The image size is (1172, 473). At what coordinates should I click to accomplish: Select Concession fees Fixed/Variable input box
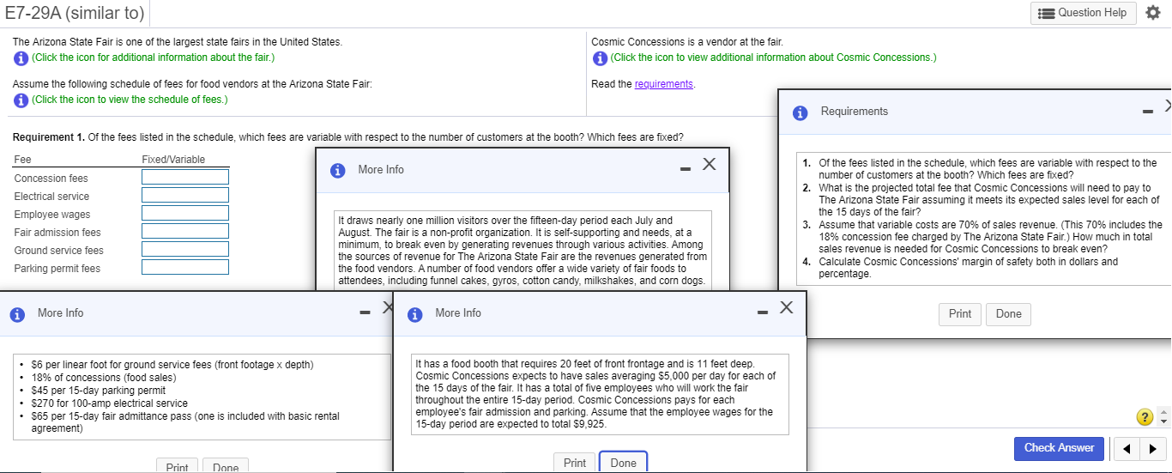tap(185, 177)
